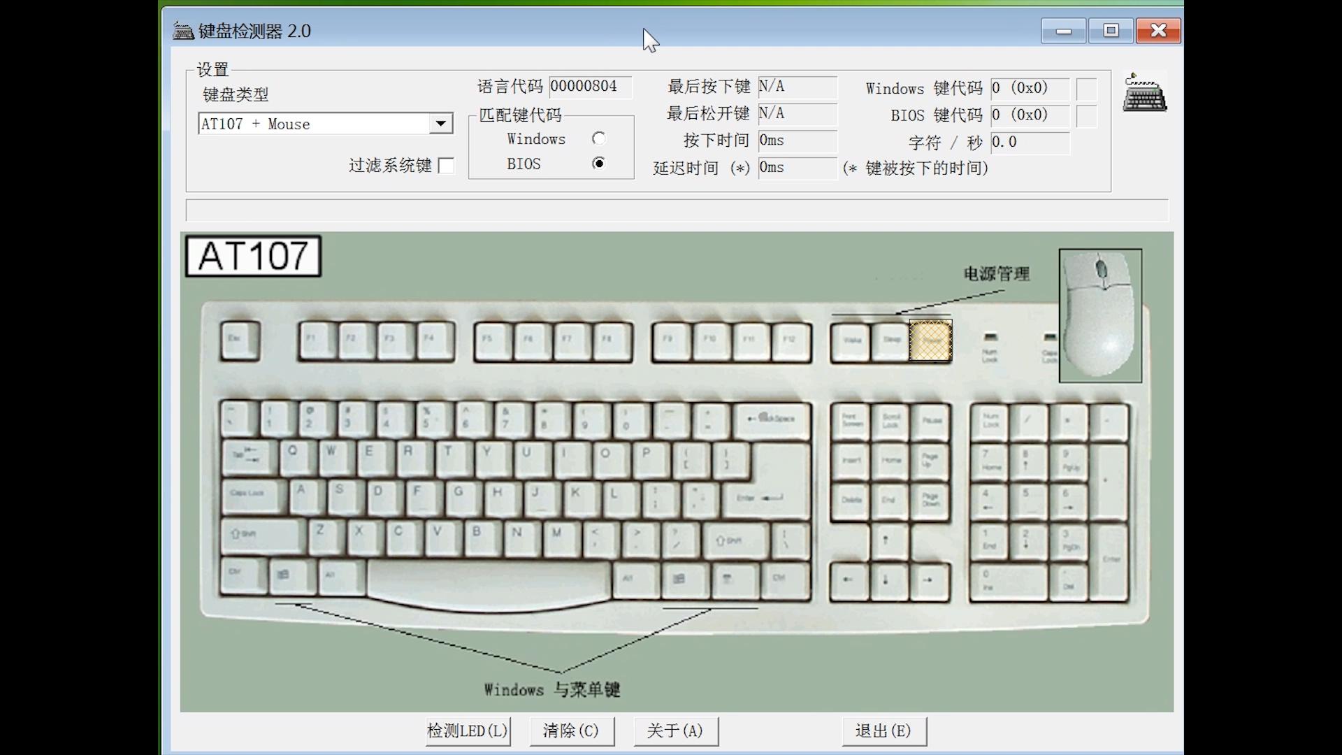Screen dimensions: 1342x755
Task: Click the numpad 0 Ins key
Action: (1009, 582)
